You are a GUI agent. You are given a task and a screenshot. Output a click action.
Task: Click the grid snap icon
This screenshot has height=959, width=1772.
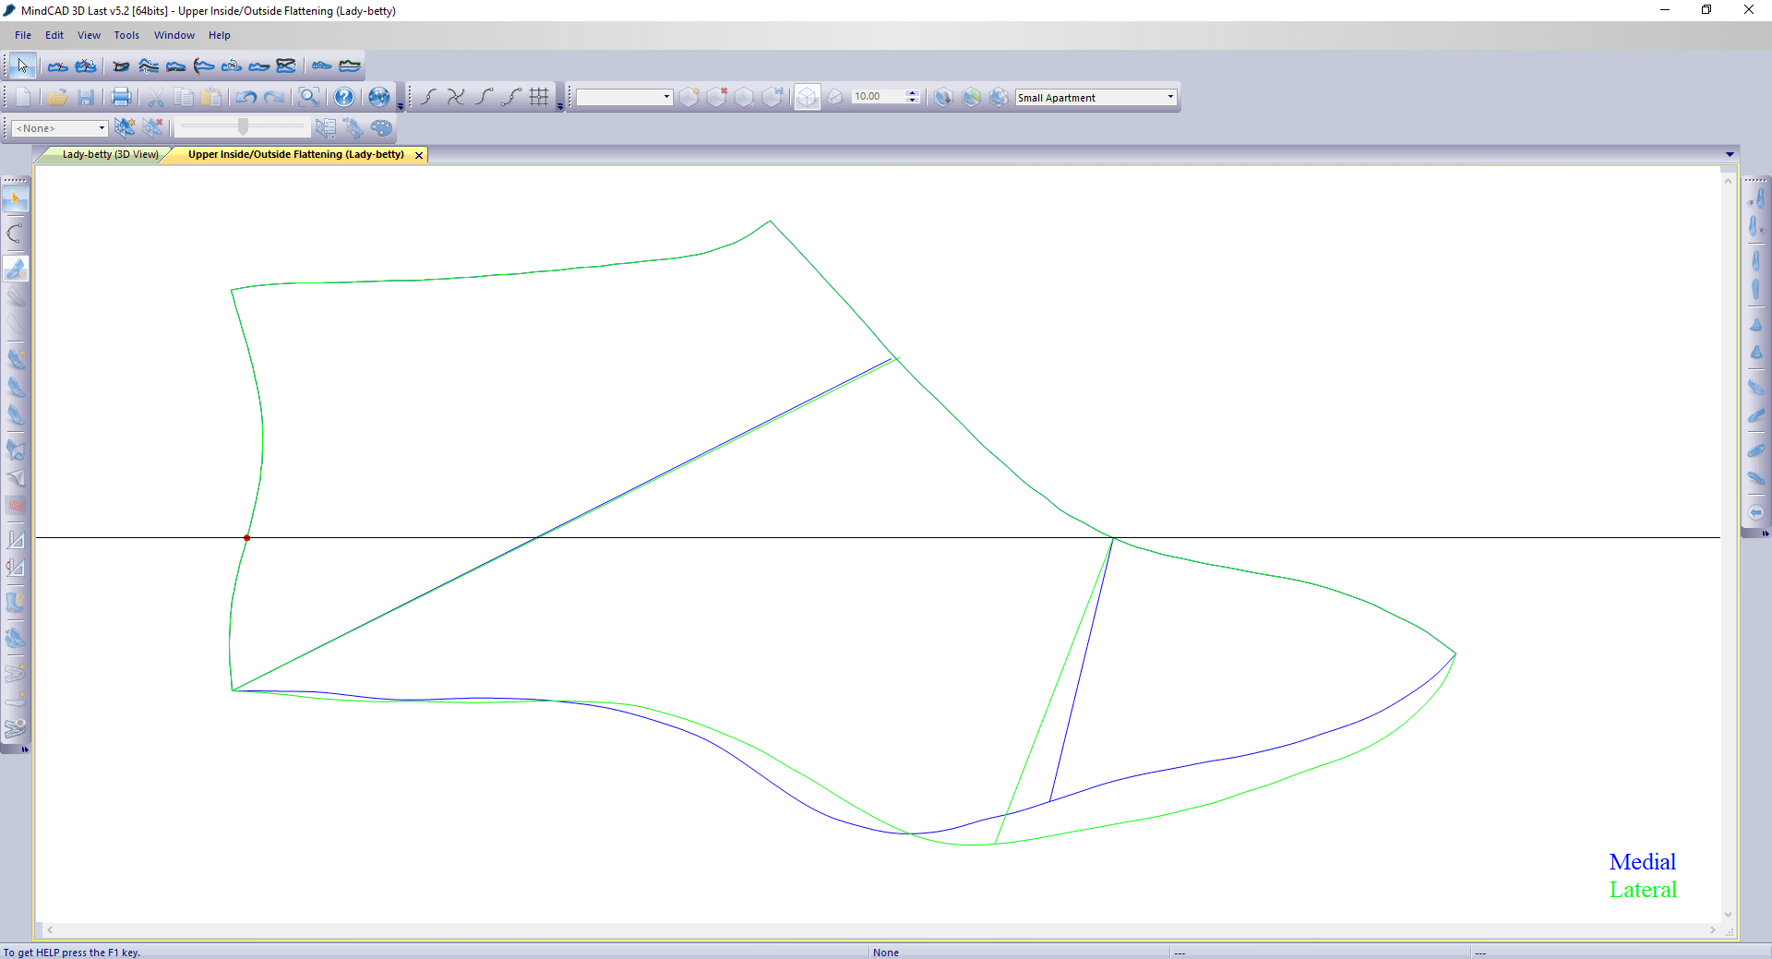pyautogui.click(x=540, y=97)
